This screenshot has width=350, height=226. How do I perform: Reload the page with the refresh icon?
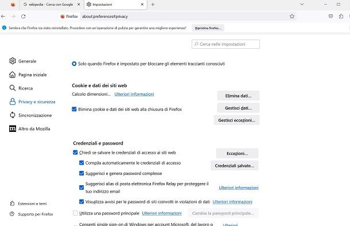[x=23, y=16]
